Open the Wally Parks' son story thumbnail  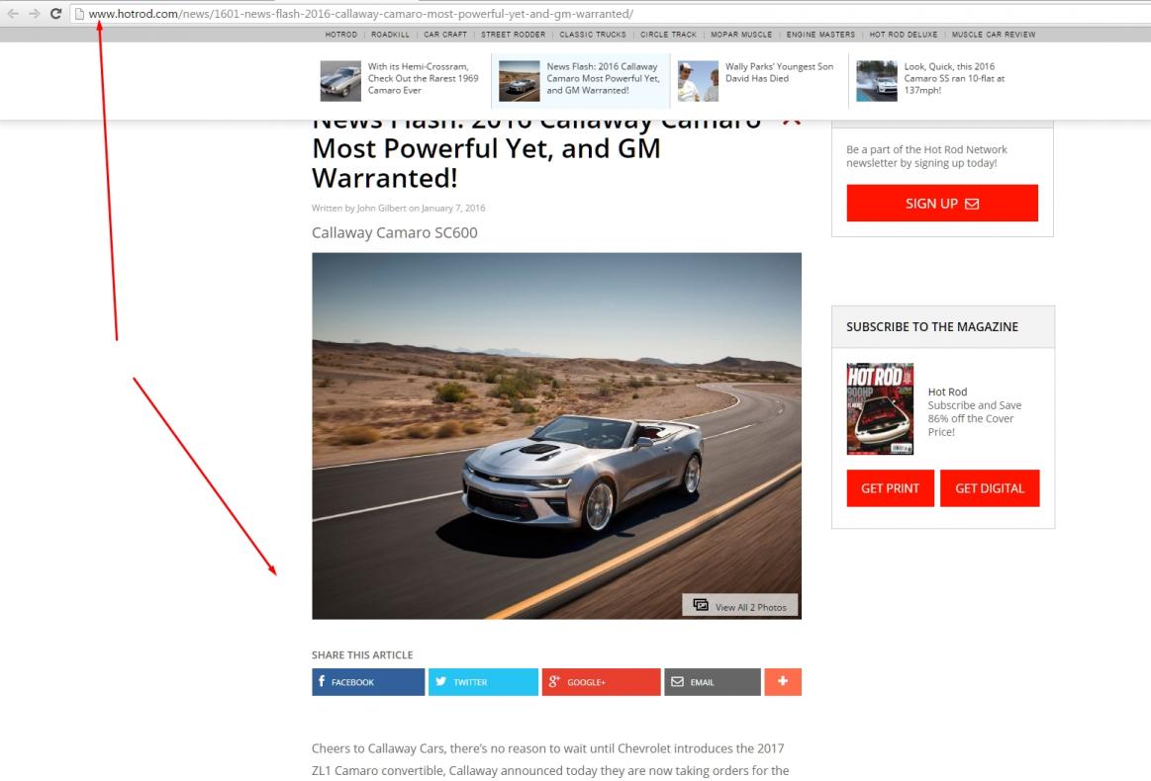coord(698,81)
